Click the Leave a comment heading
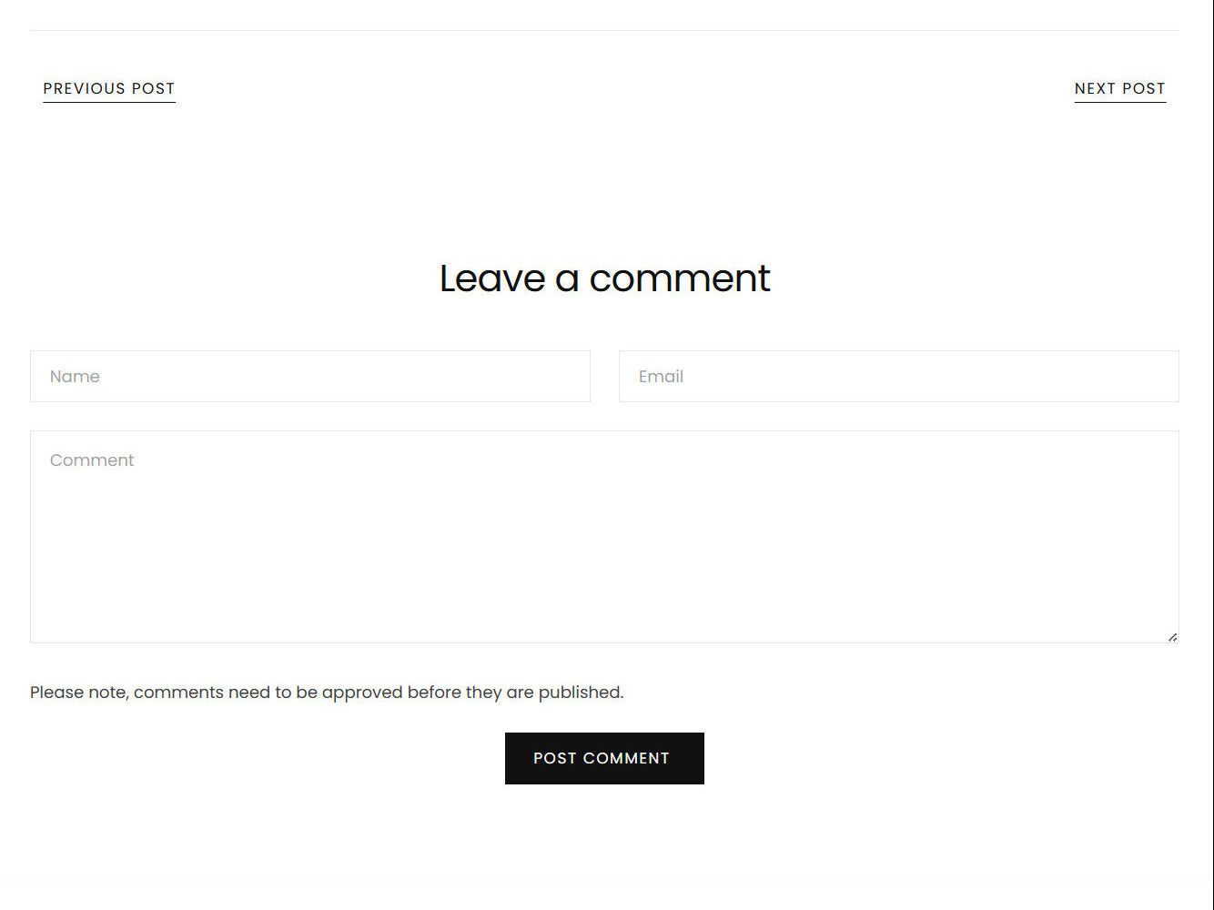 604,278
